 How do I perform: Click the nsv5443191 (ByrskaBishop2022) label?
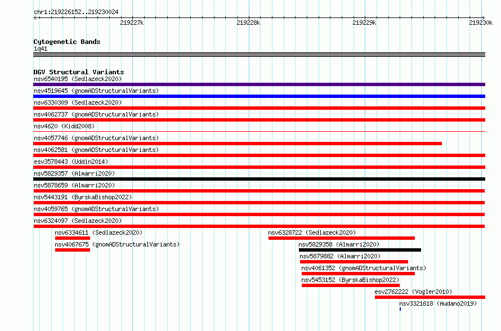[x=83, y=197]
